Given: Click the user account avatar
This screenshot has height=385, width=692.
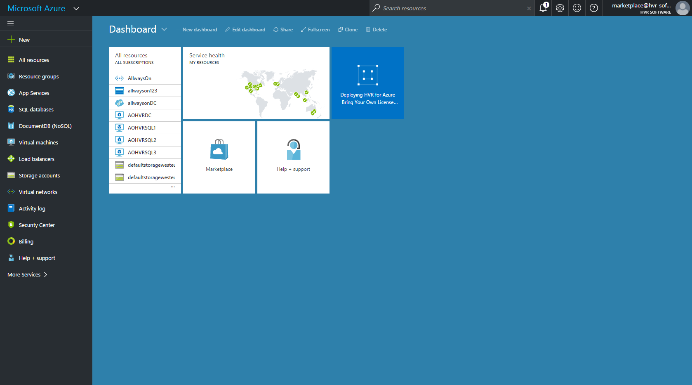Looking at the screenshot, I should pos(683,8).
